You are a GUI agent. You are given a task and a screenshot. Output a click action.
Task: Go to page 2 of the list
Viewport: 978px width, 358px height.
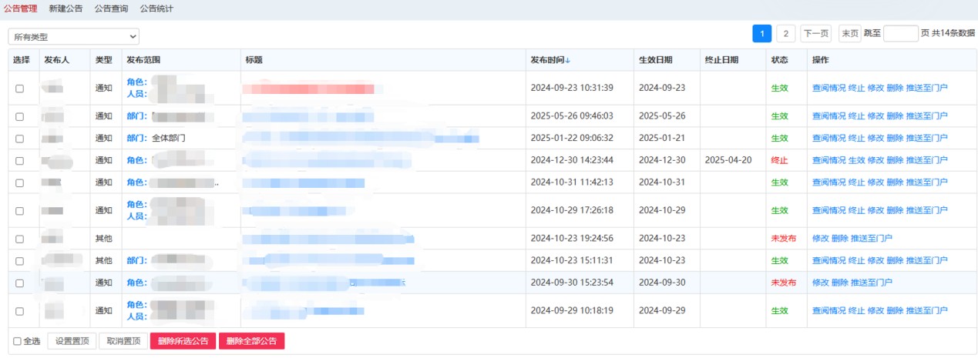tap(785, 33)
